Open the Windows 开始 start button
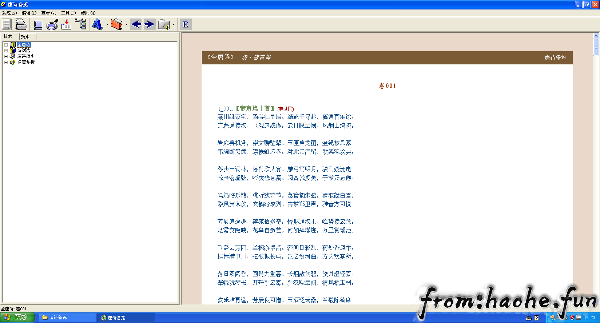This screenshot has height=323, width=600. coord(17,318)
